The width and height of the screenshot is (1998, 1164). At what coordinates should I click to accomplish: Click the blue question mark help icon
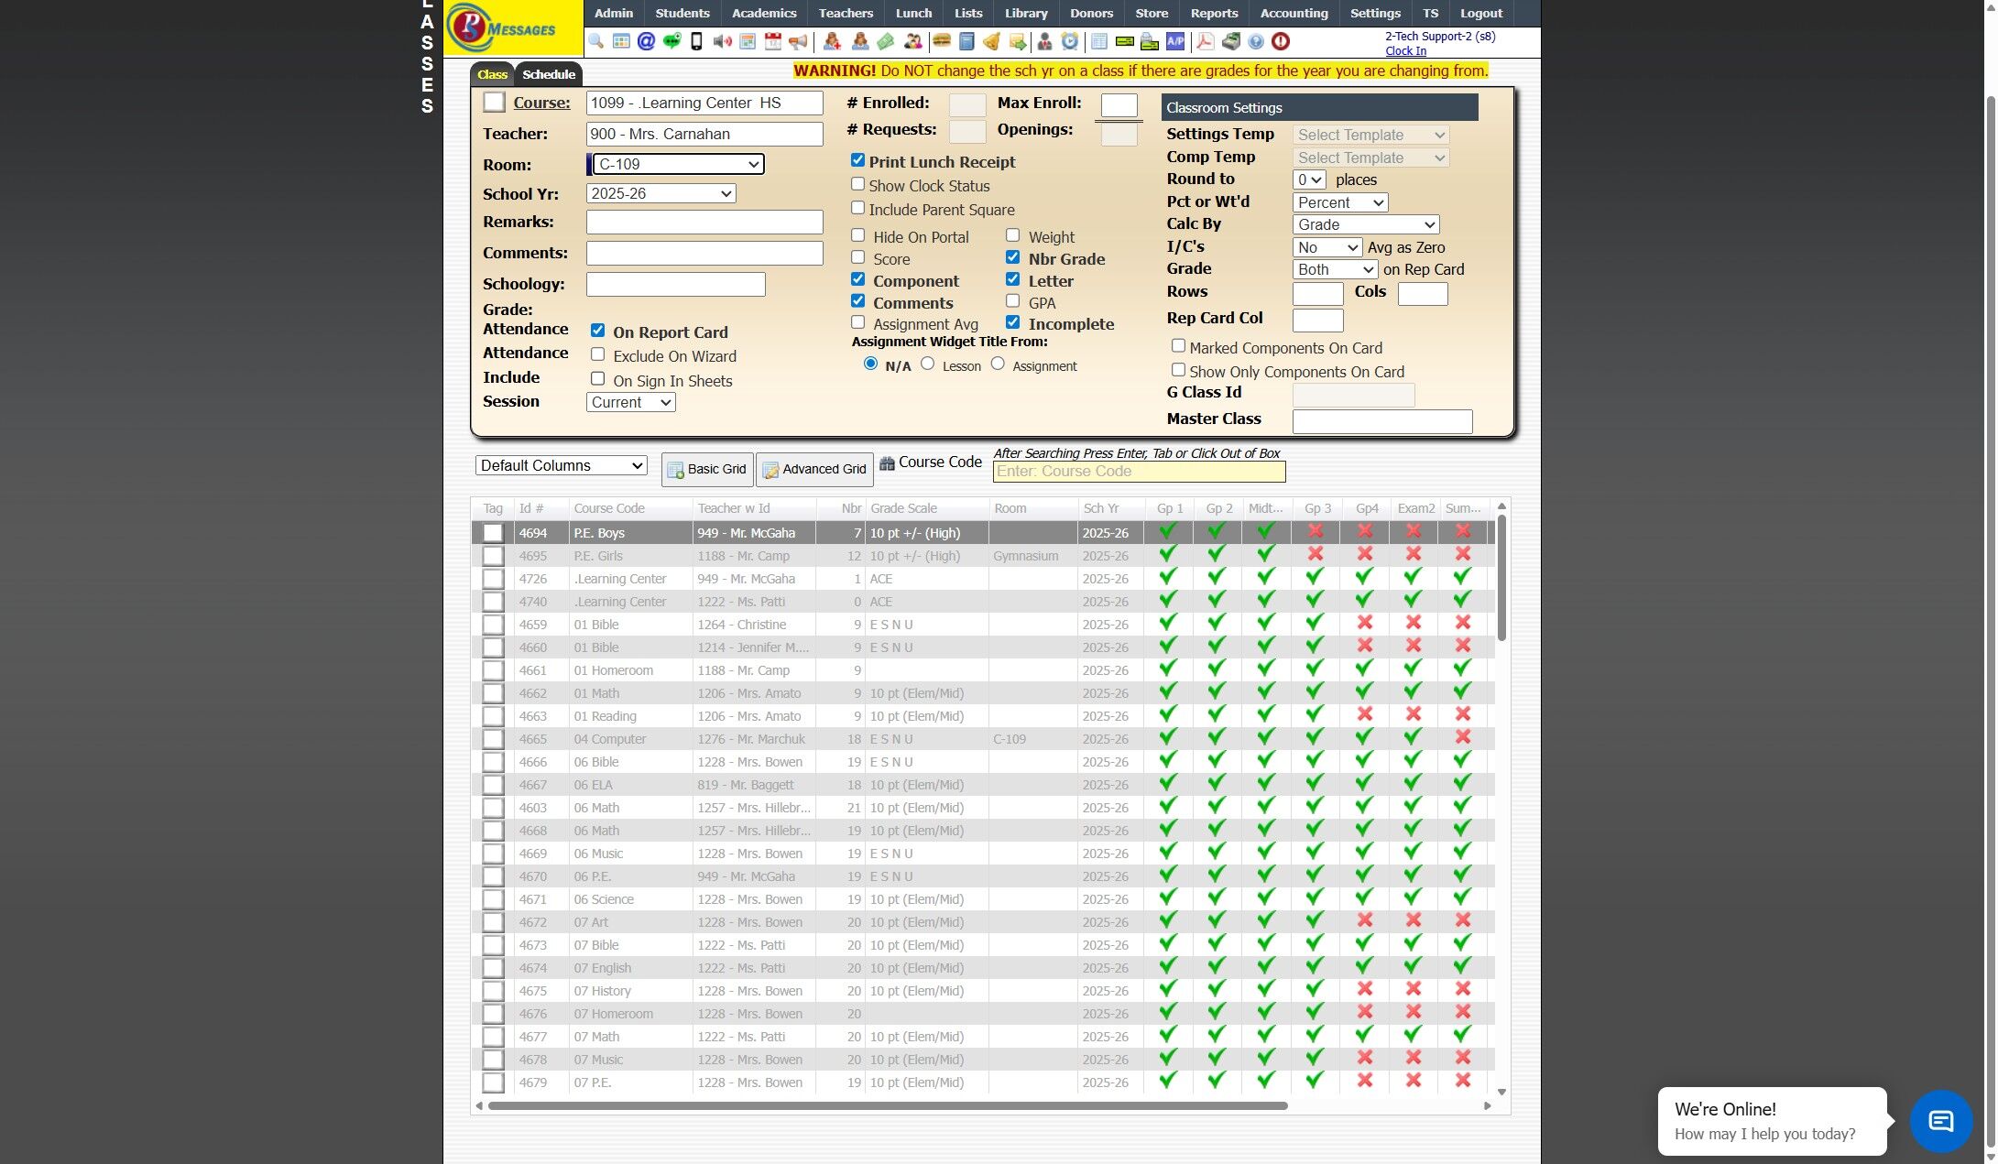(1256, 41)
